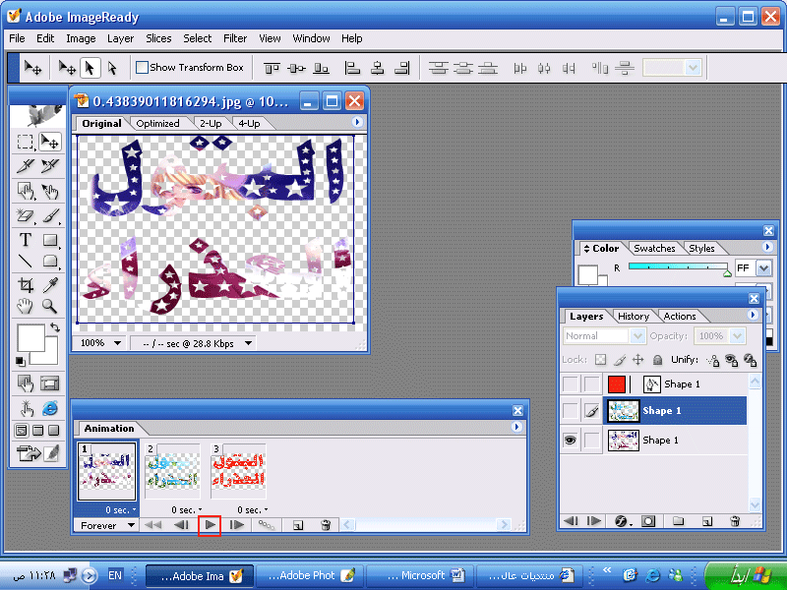Viewport: 787px width, 590px height.
Task: Delete the animation frame with the trash icon
Action: point(326,525)
